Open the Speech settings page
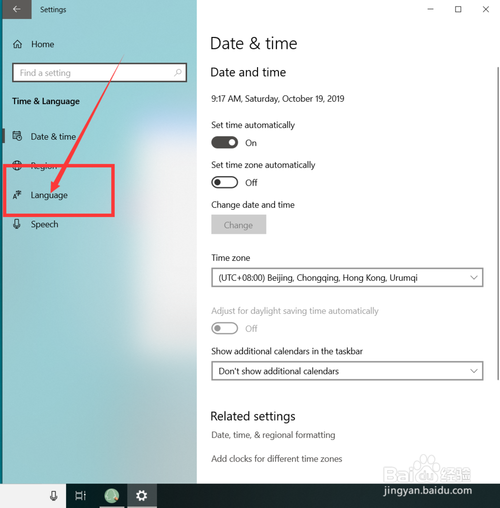Screen dimensions: 500x508 coord(44,224)
